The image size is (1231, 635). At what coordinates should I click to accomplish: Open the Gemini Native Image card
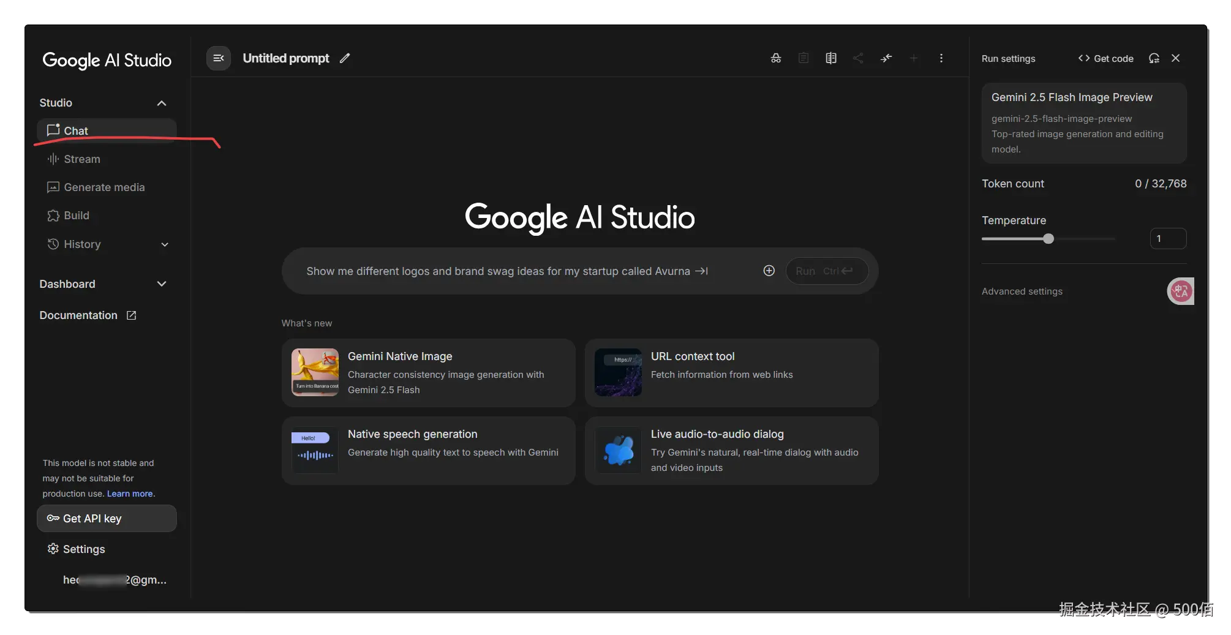(x=429, y=373)
